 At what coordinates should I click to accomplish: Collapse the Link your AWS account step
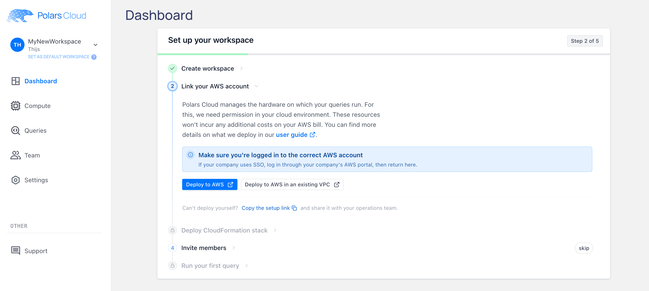pyautogui.click(x=257, y=86)
